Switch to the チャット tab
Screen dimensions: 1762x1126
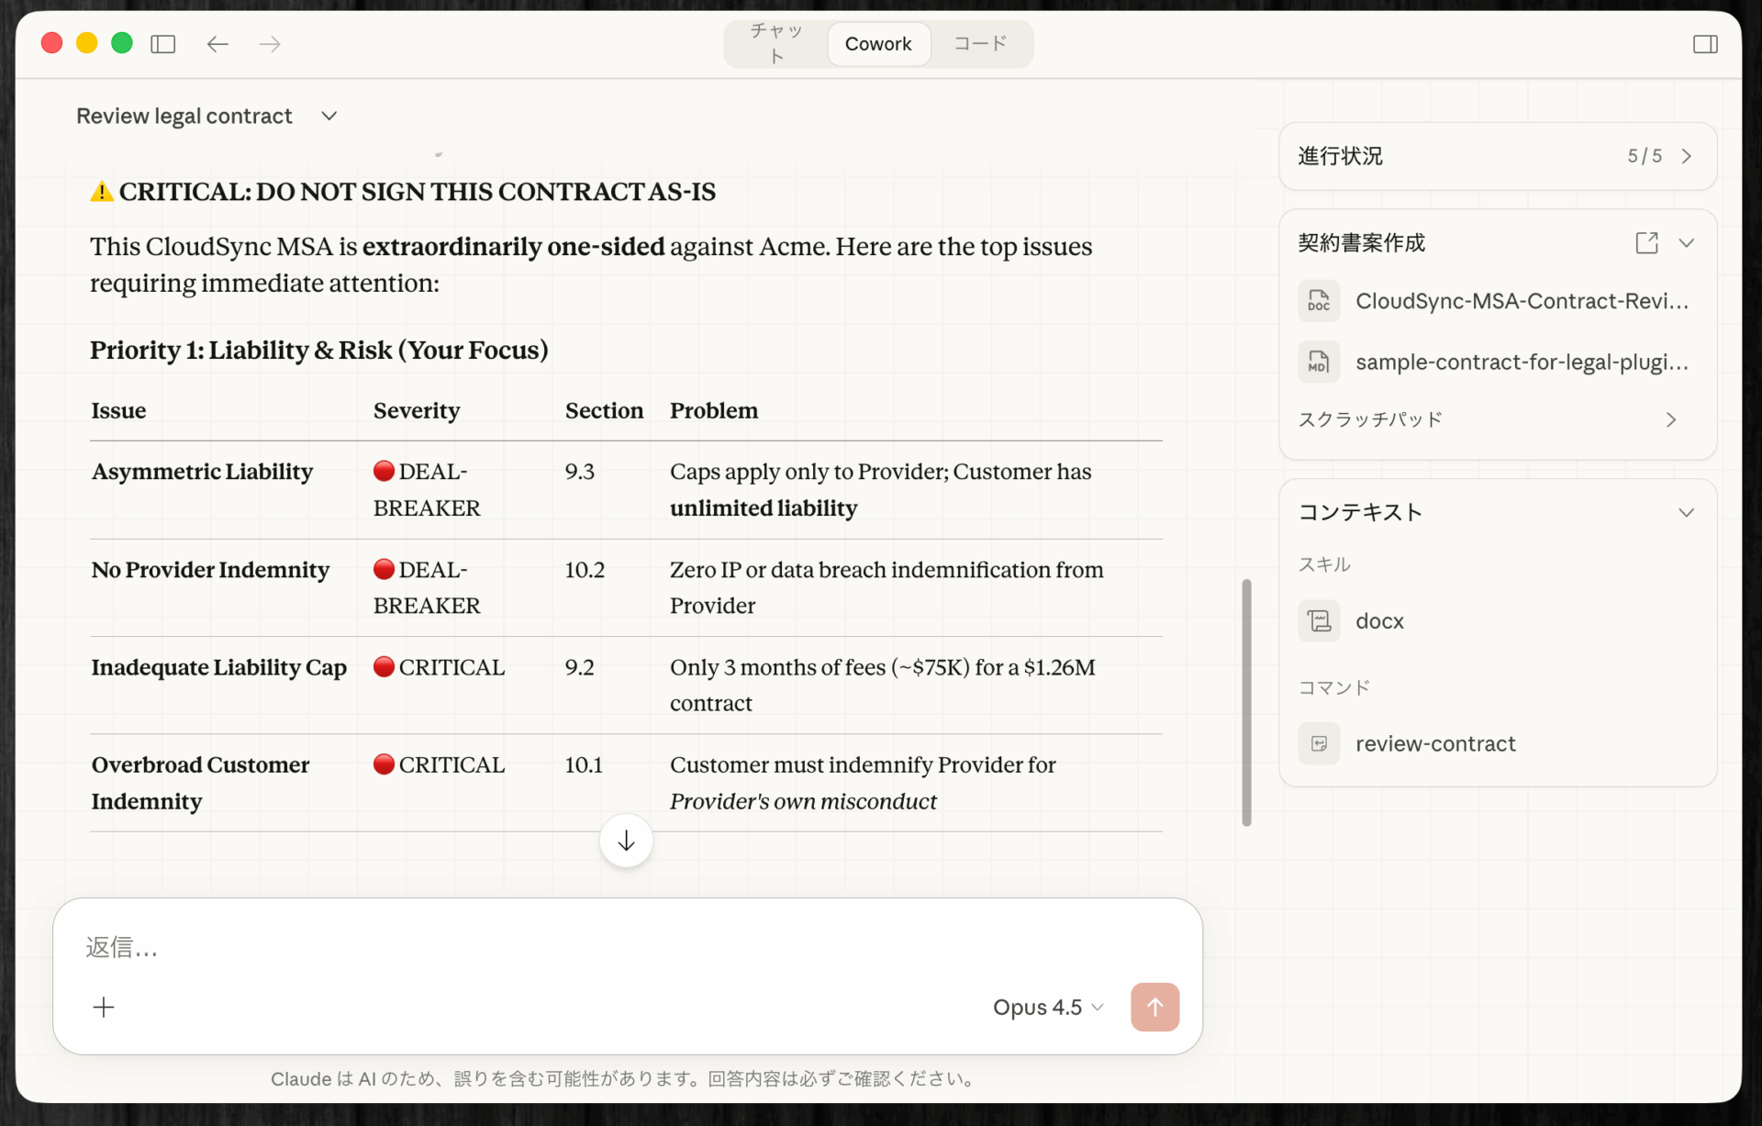pos(775,43)
